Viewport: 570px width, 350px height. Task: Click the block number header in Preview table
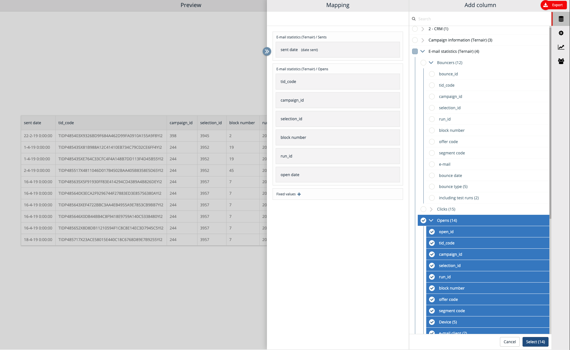coord(243,123)
